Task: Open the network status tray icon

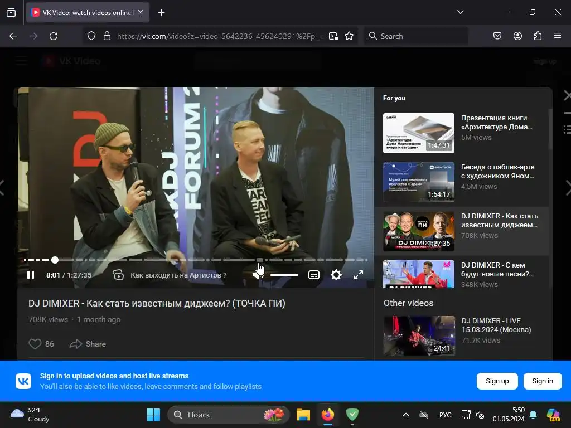Action: click(x=466, y=415)
